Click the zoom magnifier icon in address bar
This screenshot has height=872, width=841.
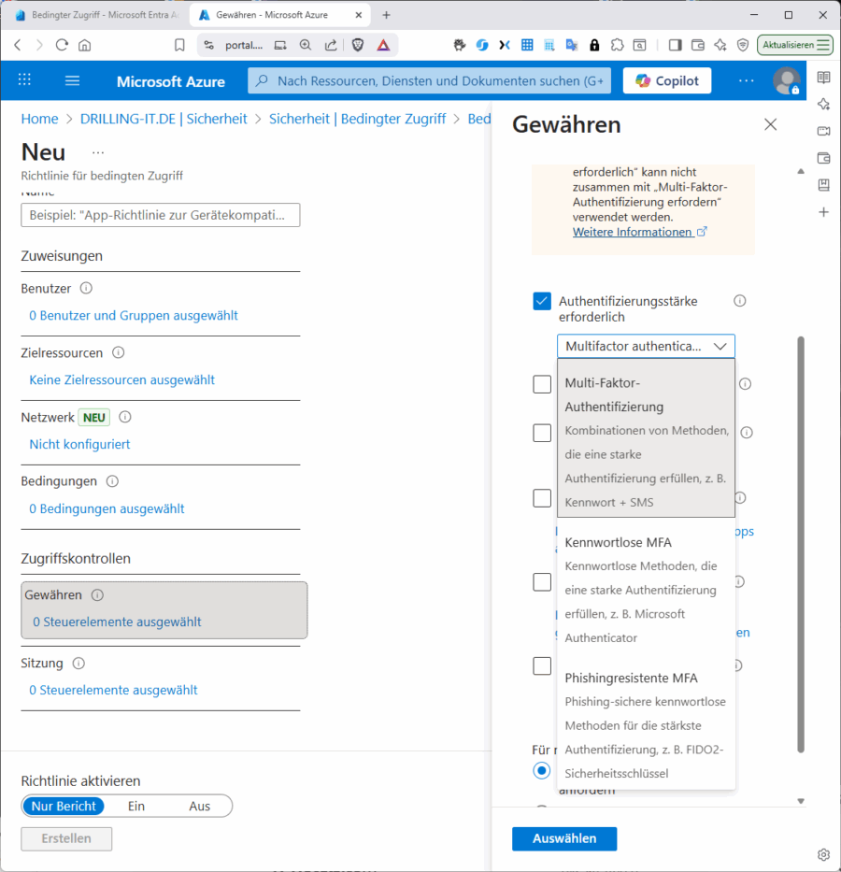(x=306, y=45)
